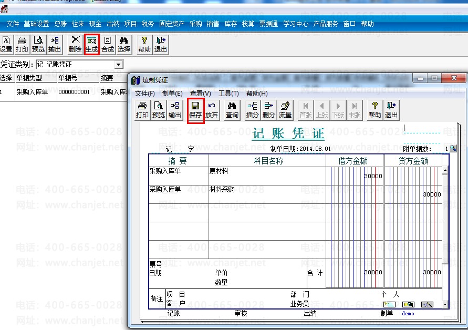
Task: Click 流量 (Cash flow) toolbar icon
Action: tap(285, 110)
